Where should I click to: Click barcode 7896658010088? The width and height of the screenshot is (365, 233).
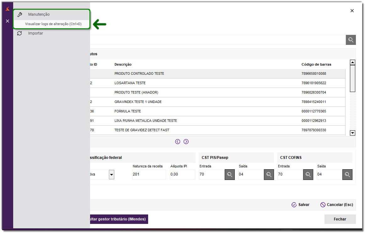pos(314,73)
